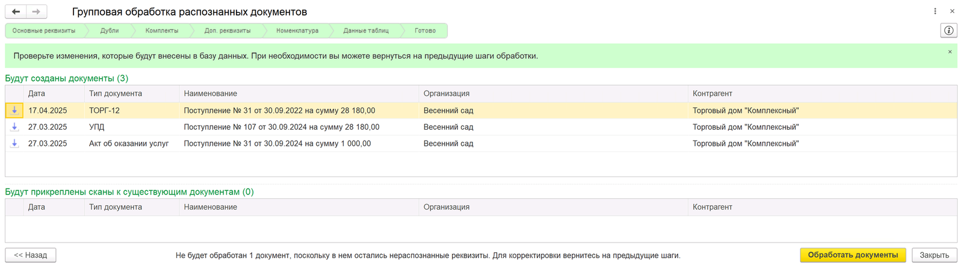Open the Данные таблиц step

pyautogui.click(x=366, y=31)
